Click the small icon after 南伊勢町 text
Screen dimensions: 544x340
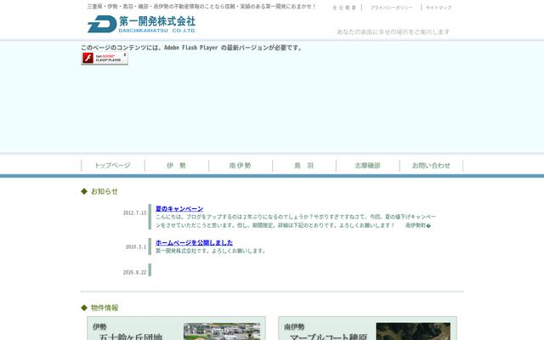(428, 226)
